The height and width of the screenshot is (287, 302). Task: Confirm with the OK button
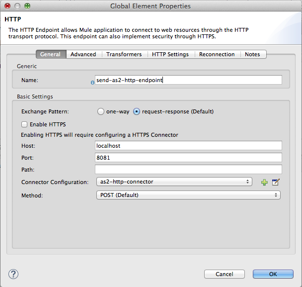tap(273, 274)
